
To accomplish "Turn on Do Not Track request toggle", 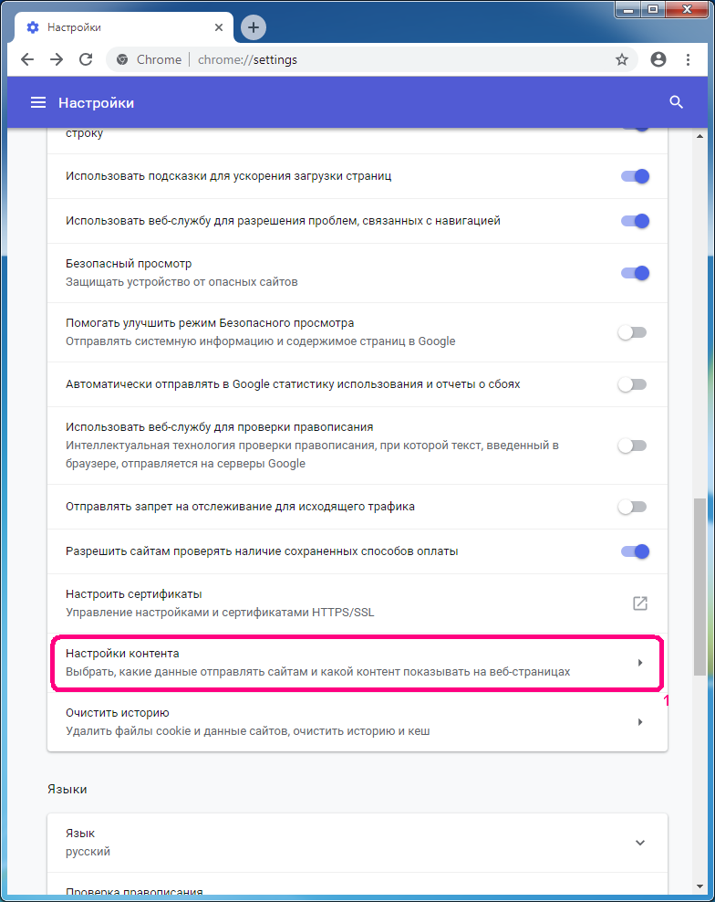I will click(632, 507).
